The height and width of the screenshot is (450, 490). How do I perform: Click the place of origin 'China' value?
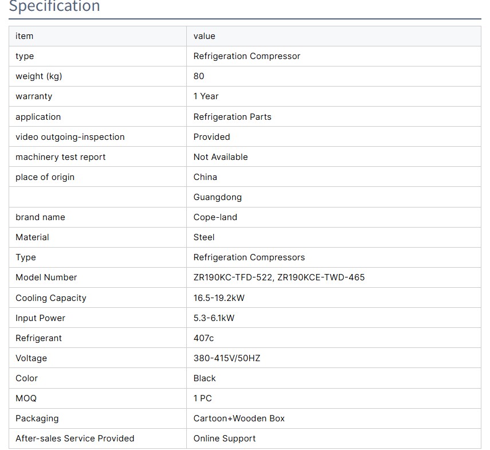click(x=205, y=177)
